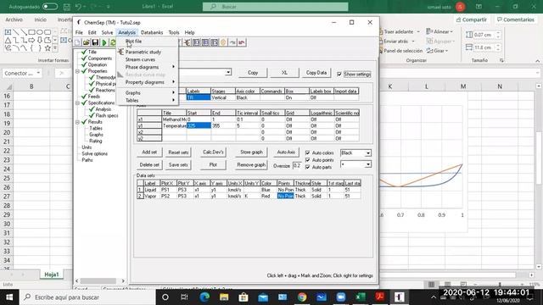Open File Explorer from the taskbar

click(x=224, y=297)
